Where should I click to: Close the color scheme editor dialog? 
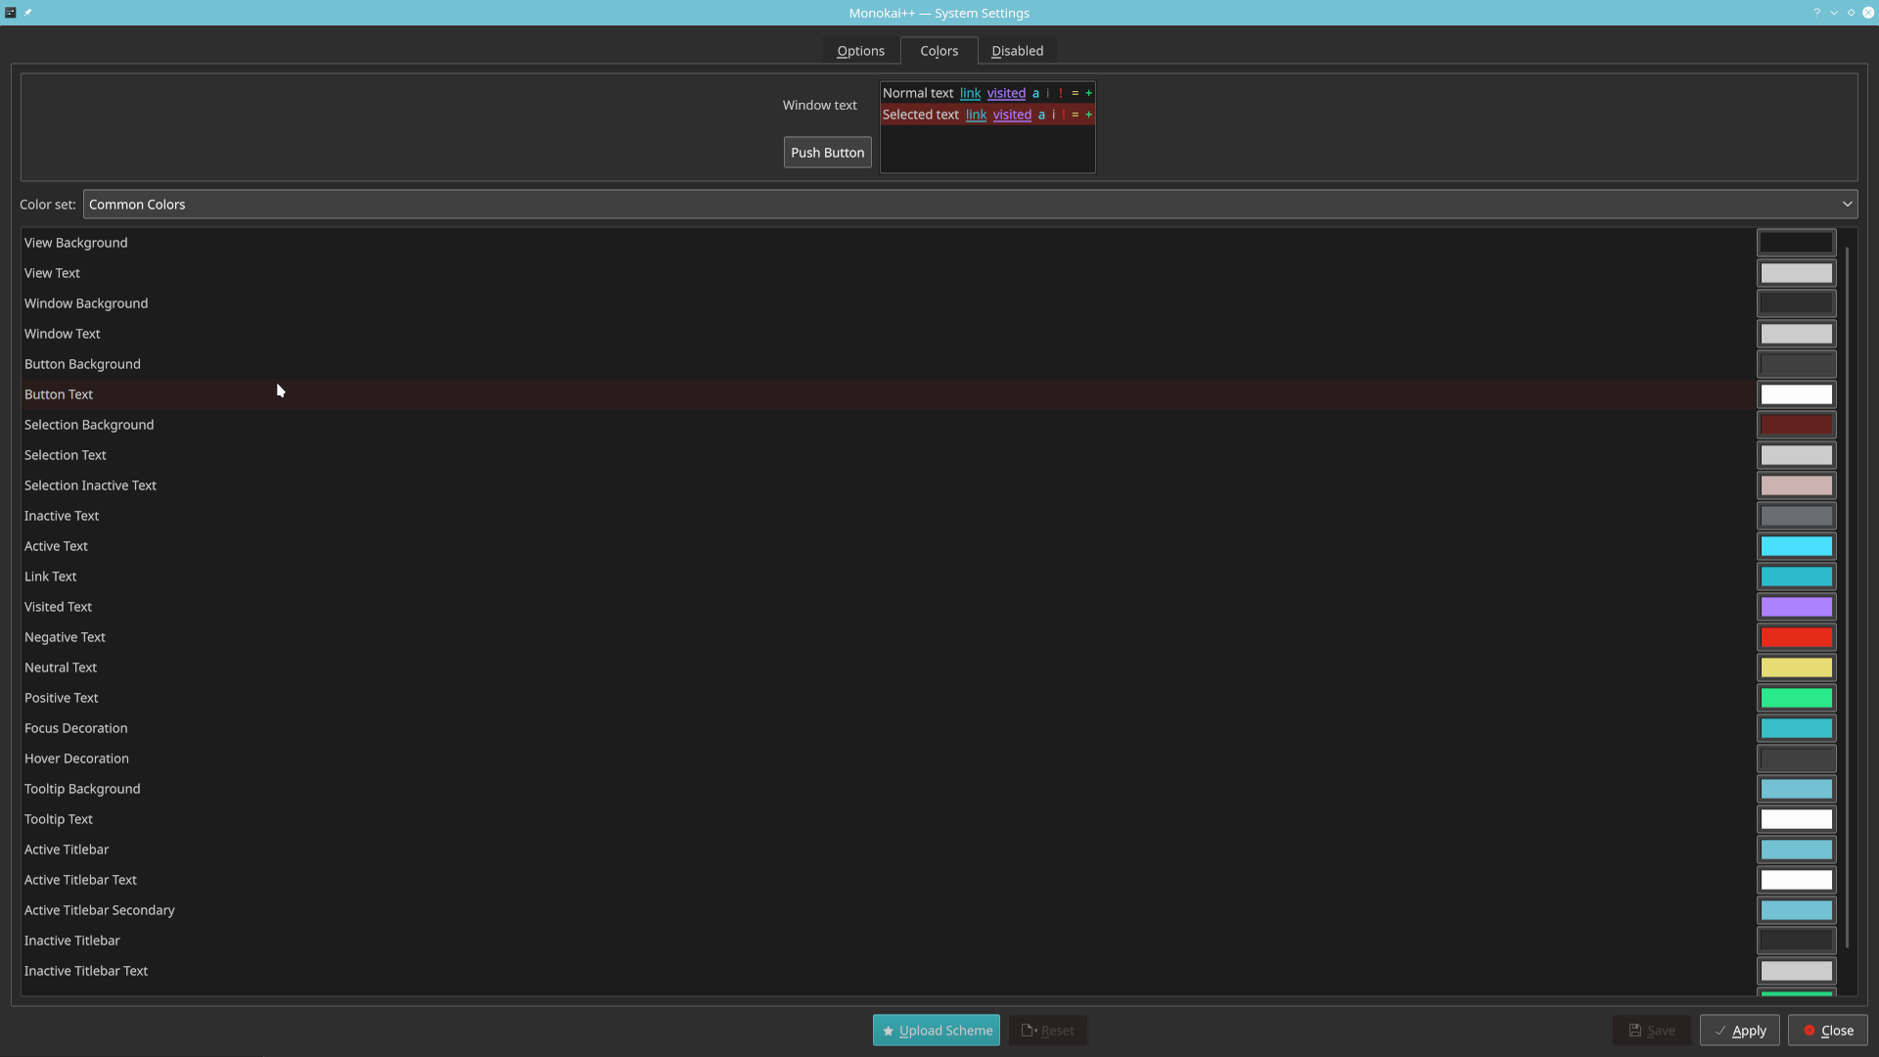1827,1031
